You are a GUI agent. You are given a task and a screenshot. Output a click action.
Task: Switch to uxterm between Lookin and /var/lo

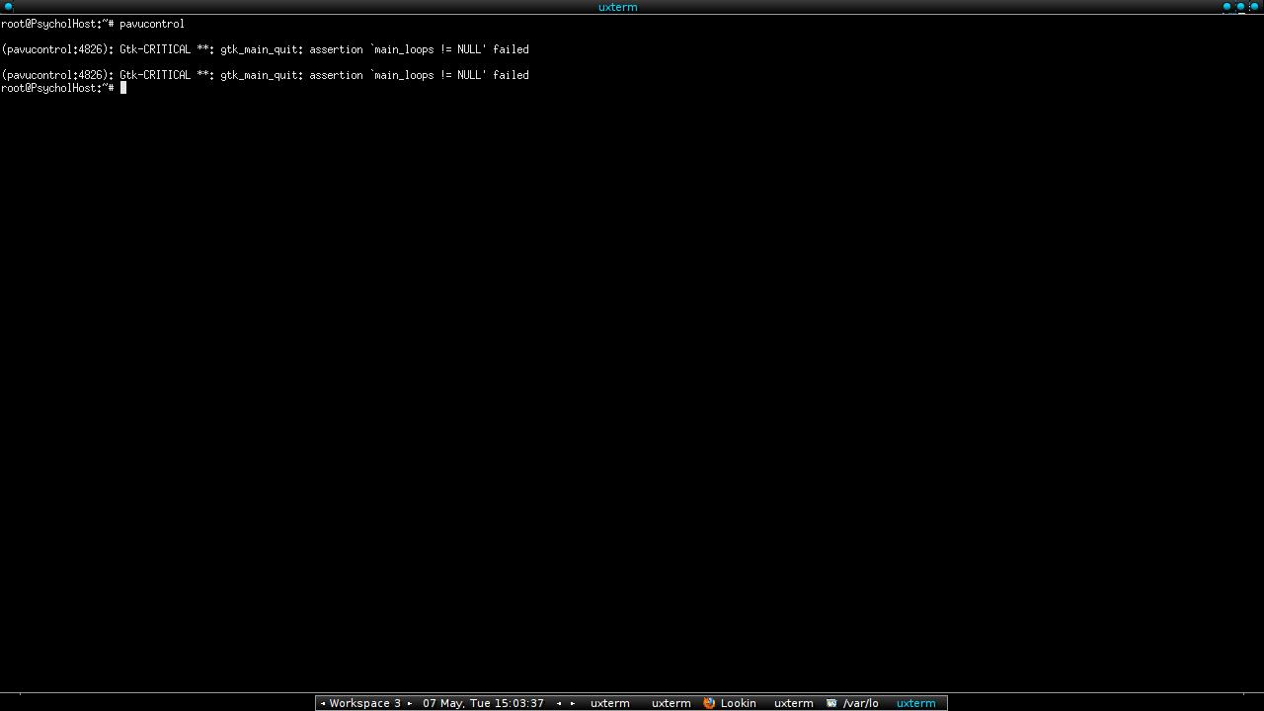pos(793,703)
